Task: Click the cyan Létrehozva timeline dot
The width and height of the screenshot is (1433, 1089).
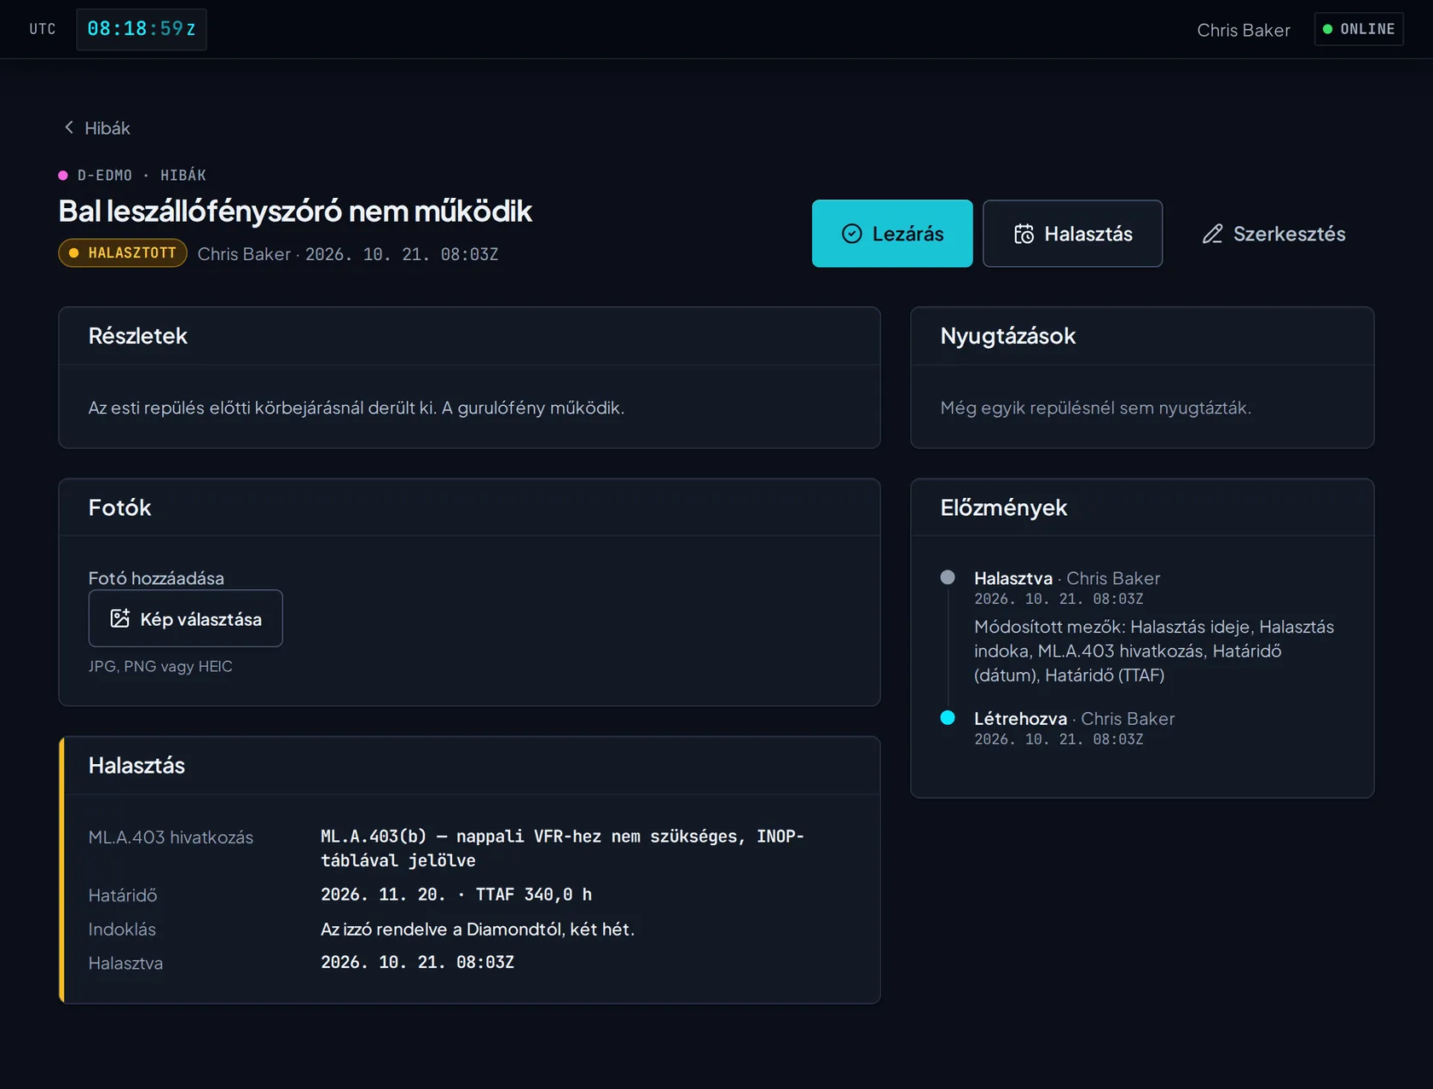Action: [948, 717]
